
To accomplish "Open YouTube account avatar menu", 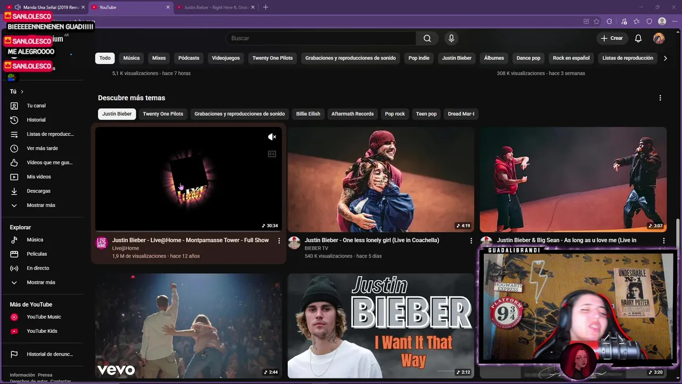I will click(x=659, y=38).
